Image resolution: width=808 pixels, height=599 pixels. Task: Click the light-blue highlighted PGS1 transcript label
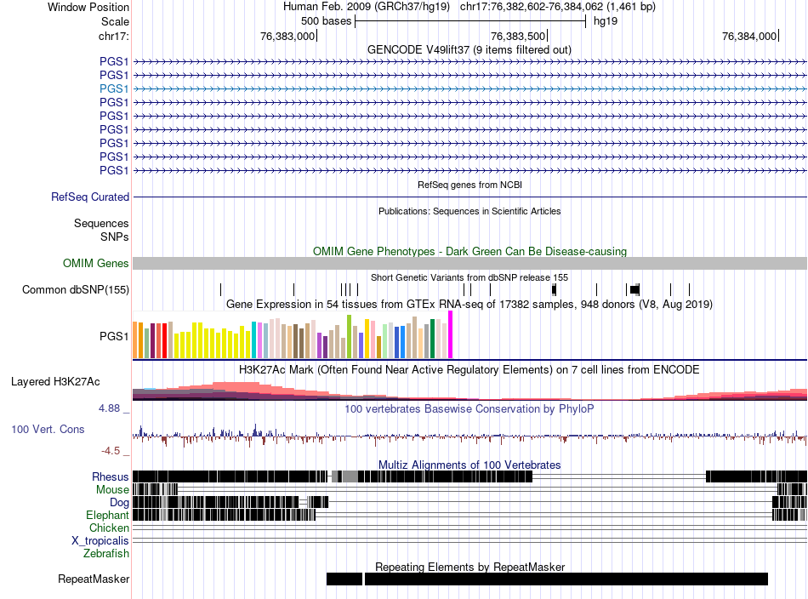point(114,88)
